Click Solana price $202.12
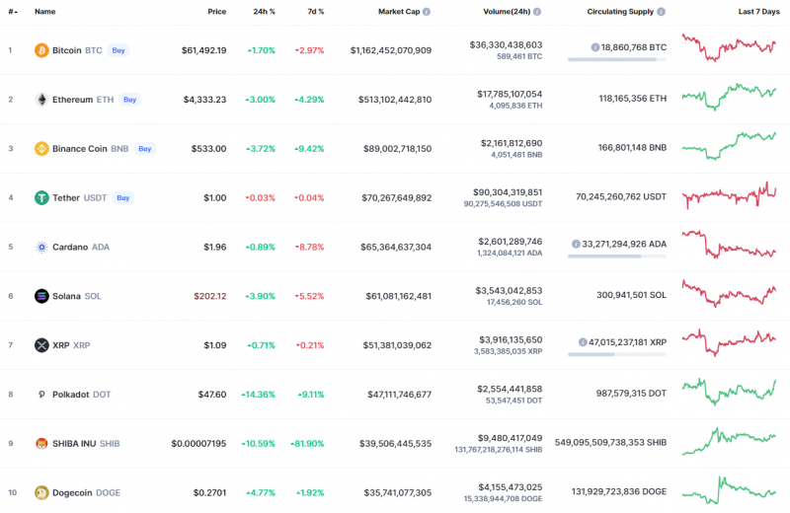Viewport: 790px width, 513px height. point(210,296)
